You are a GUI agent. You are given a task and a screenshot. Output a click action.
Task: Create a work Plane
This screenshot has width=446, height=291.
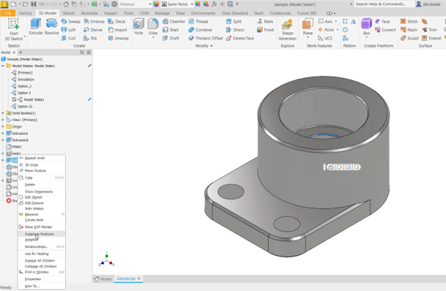click(x=307, y=28)
